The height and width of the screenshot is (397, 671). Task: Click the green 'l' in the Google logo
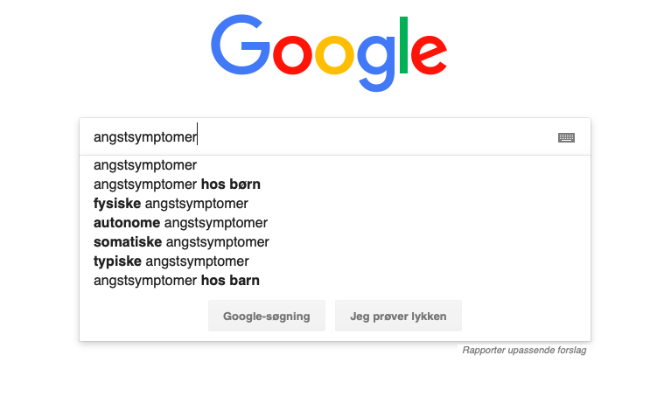[x=403, y=45]
